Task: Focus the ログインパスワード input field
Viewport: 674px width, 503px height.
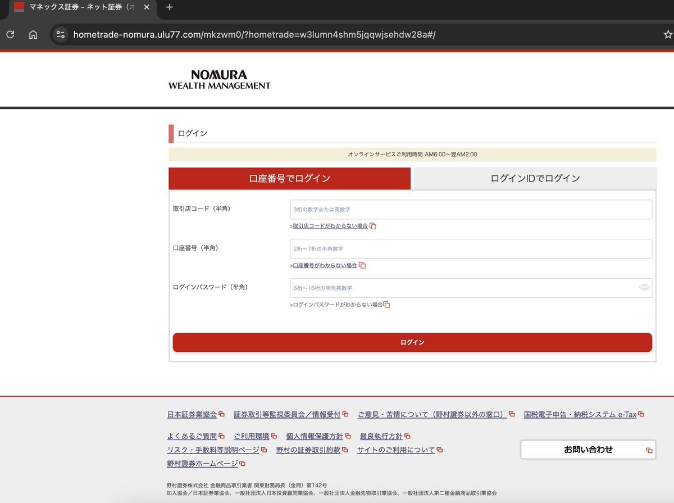Action: (471, 288)
